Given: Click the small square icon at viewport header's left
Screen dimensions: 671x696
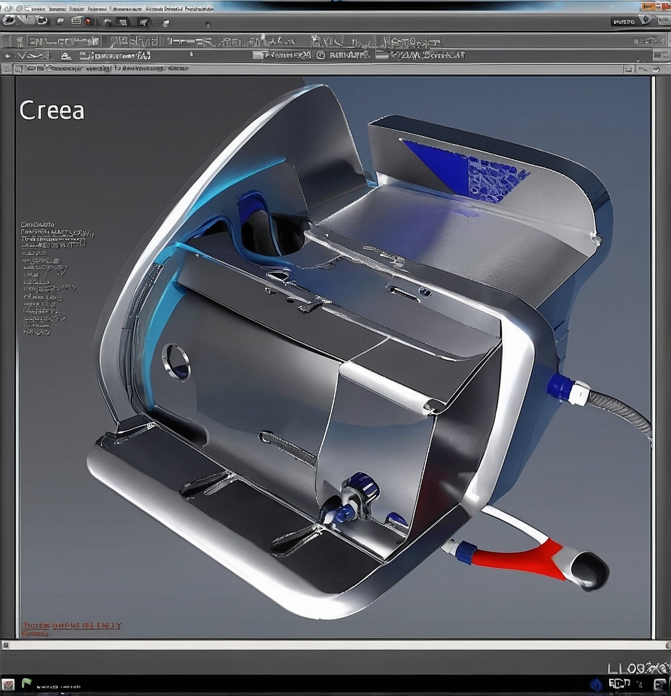Looking at the screenshot, I should (18, 68).
